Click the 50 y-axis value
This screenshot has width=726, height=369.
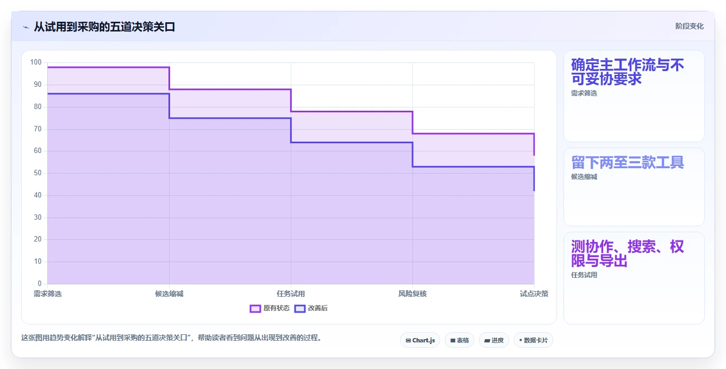[x=37, y=173]
